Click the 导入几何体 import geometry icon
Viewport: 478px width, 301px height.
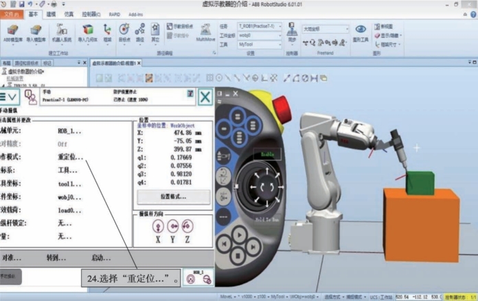click(88, 33)
